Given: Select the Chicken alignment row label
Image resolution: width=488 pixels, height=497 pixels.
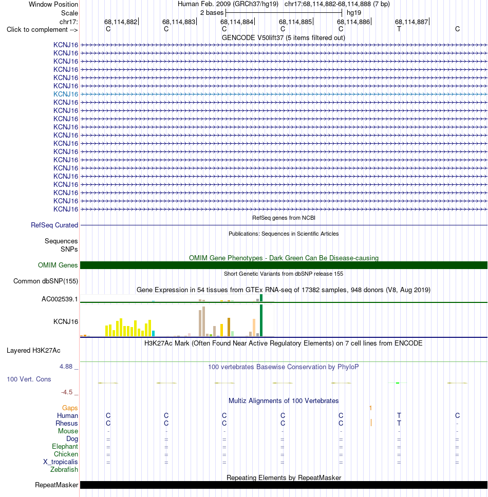Looking at the screenshot, I should point(66,454).
